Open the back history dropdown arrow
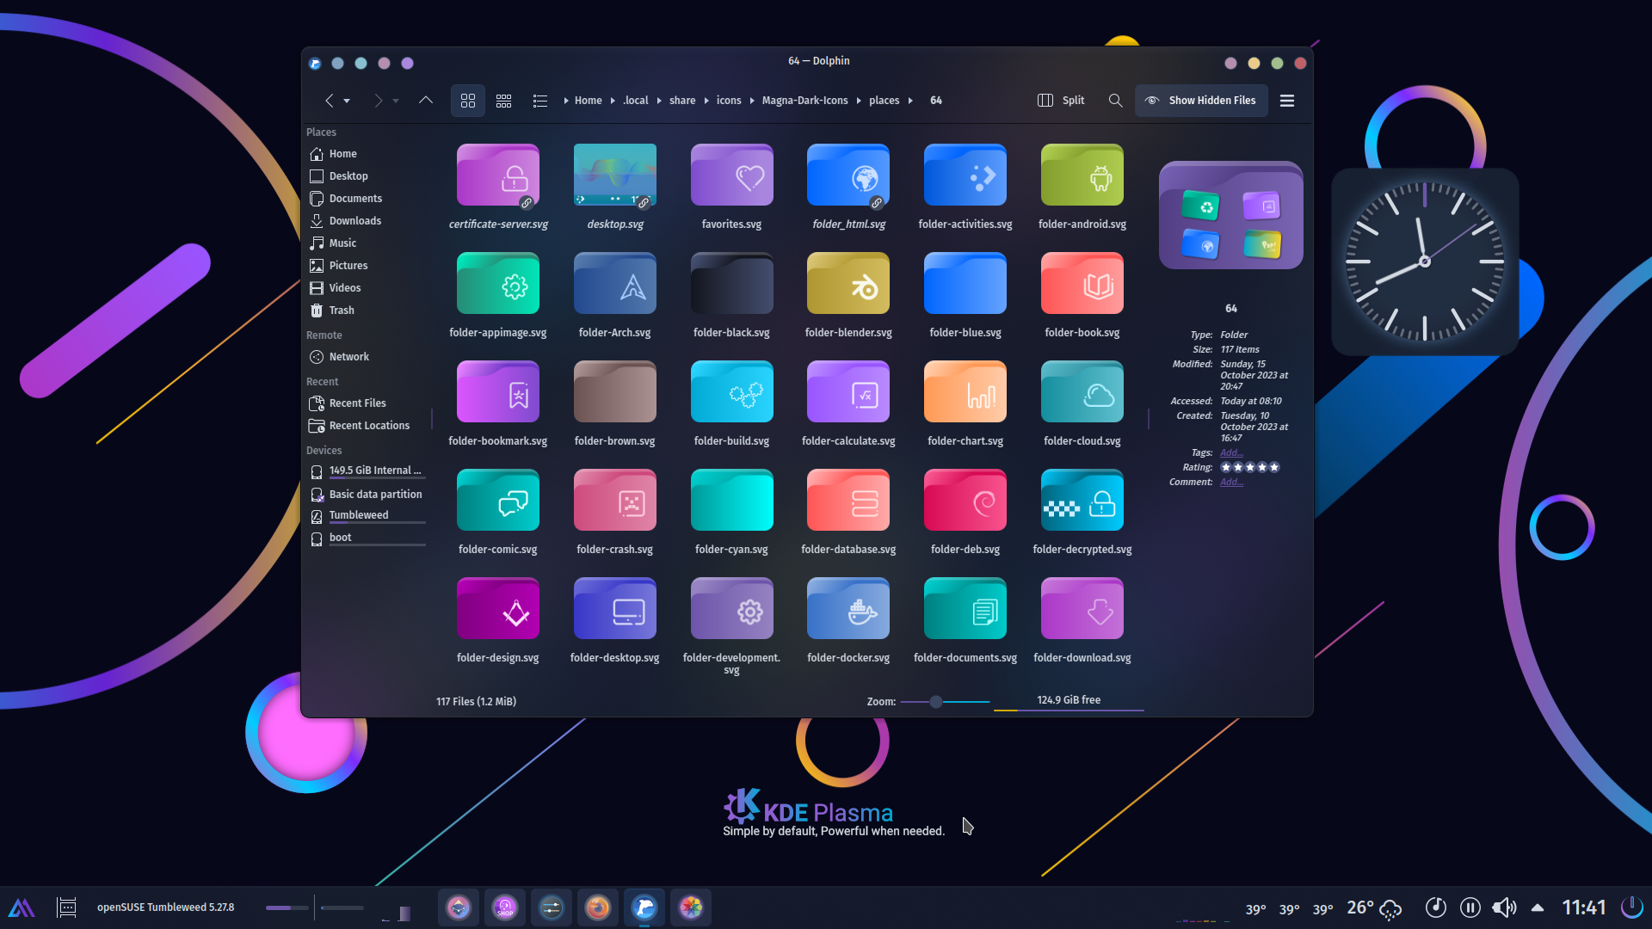This screenshot has height=929, width=1652. (347, 101)
